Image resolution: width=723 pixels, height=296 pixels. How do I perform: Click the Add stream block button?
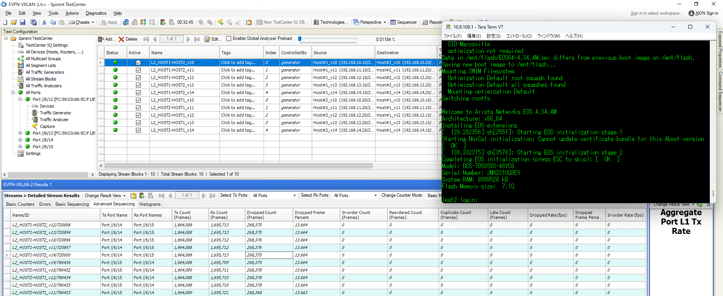(x=106, y=39)
